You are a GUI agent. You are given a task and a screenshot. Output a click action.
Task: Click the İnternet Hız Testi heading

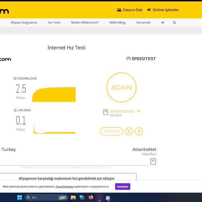tap(67, 48)
